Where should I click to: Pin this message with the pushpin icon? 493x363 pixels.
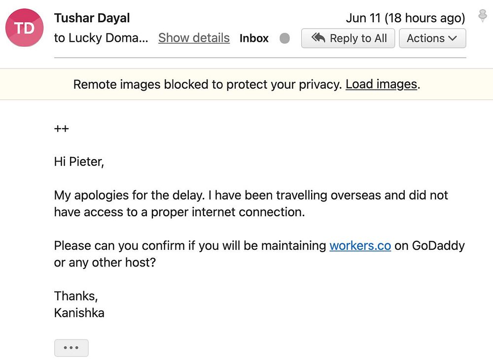(x=483, y=16)
